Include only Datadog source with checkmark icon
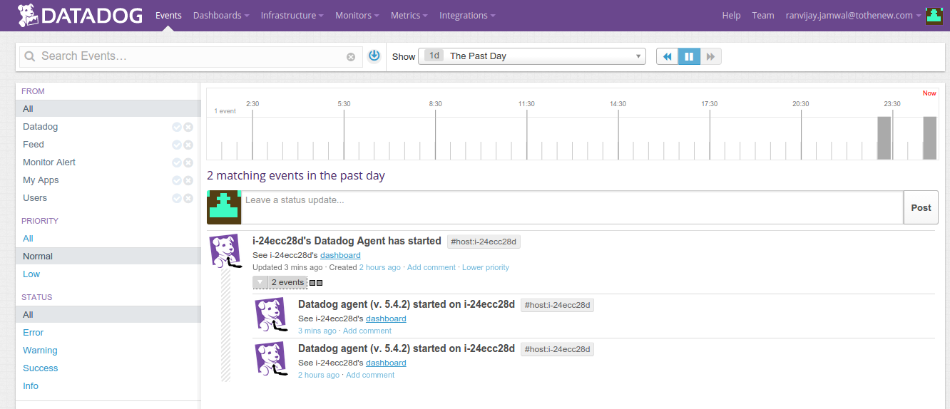This screenshot has width=950, height=409. [177, 127]
